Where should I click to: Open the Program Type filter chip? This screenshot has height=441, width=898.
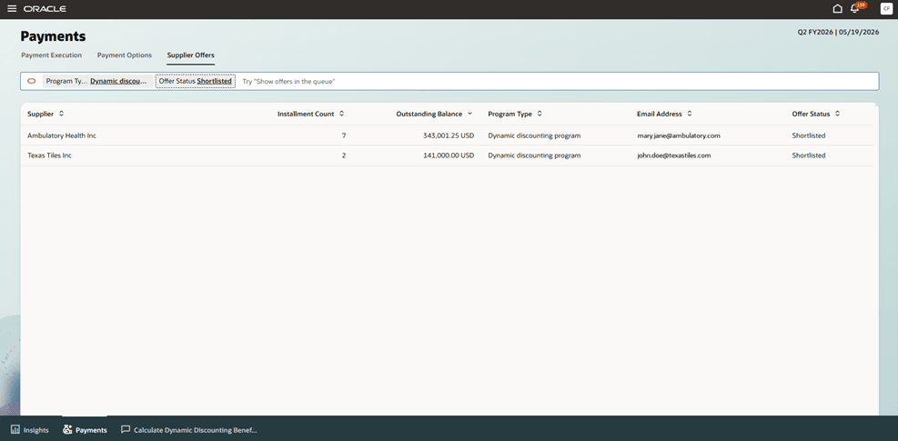(96, 81)
